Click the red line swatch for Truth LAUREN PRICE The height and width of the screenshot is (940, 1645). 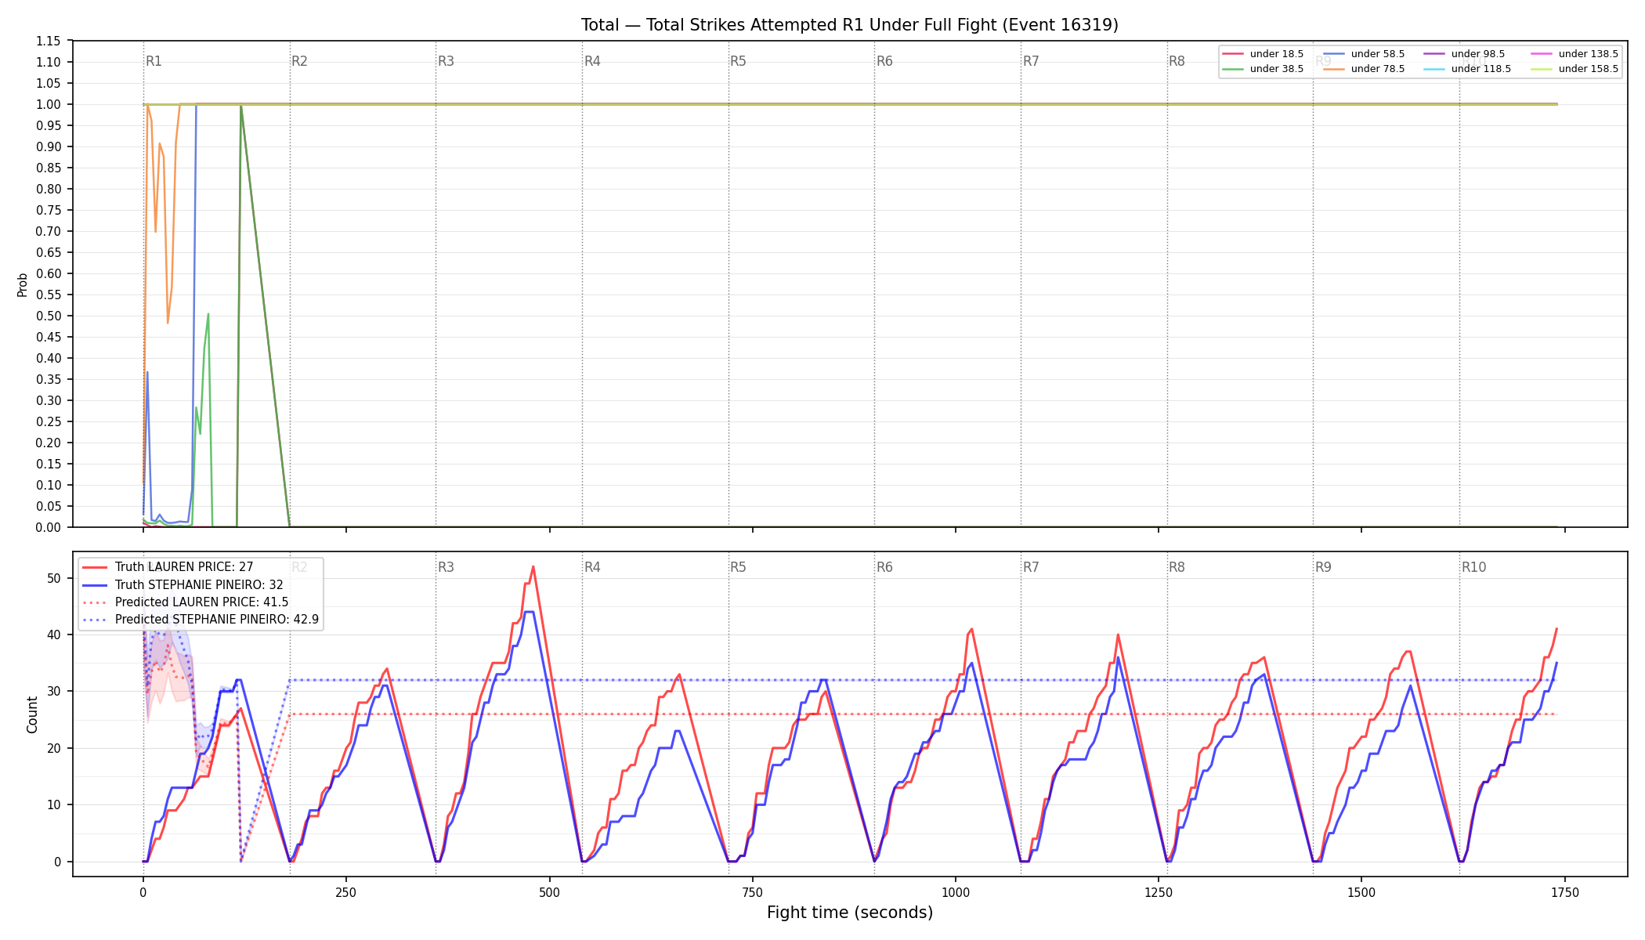tap(94, 567)
